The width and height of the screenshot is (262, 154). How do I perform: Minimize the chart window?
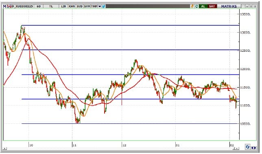pyautogui.click(x=247, y=7)
